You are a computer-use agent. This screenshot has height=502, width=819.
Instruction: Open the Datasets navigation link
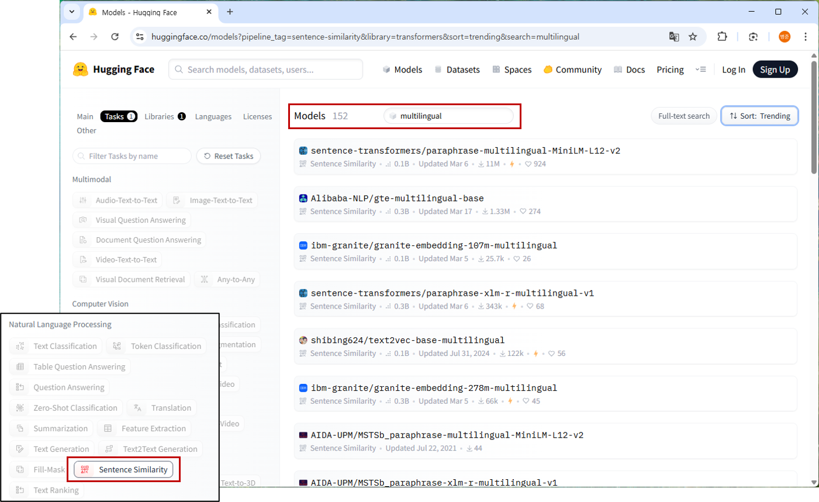[457, 70]
